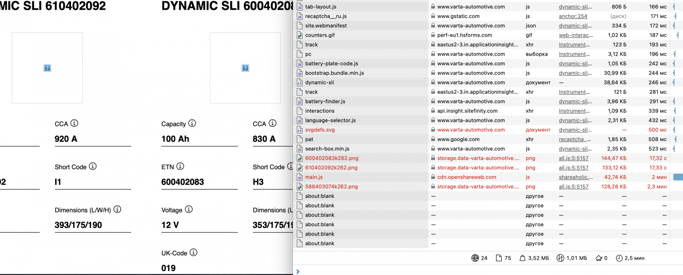Click domain perf-eu1.hsforms.com cell
The width and height of the screenshot is (683, 275).
[465, 35]
